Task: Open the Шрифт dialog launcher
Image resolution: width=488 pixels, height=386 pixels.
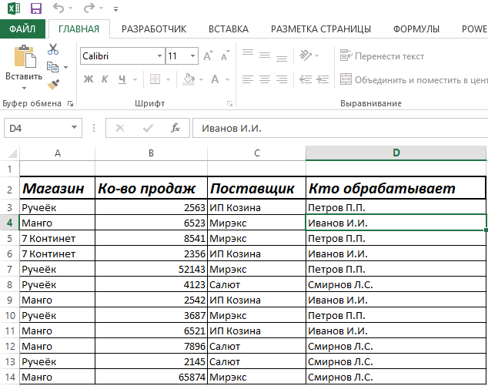Action: 229,103
